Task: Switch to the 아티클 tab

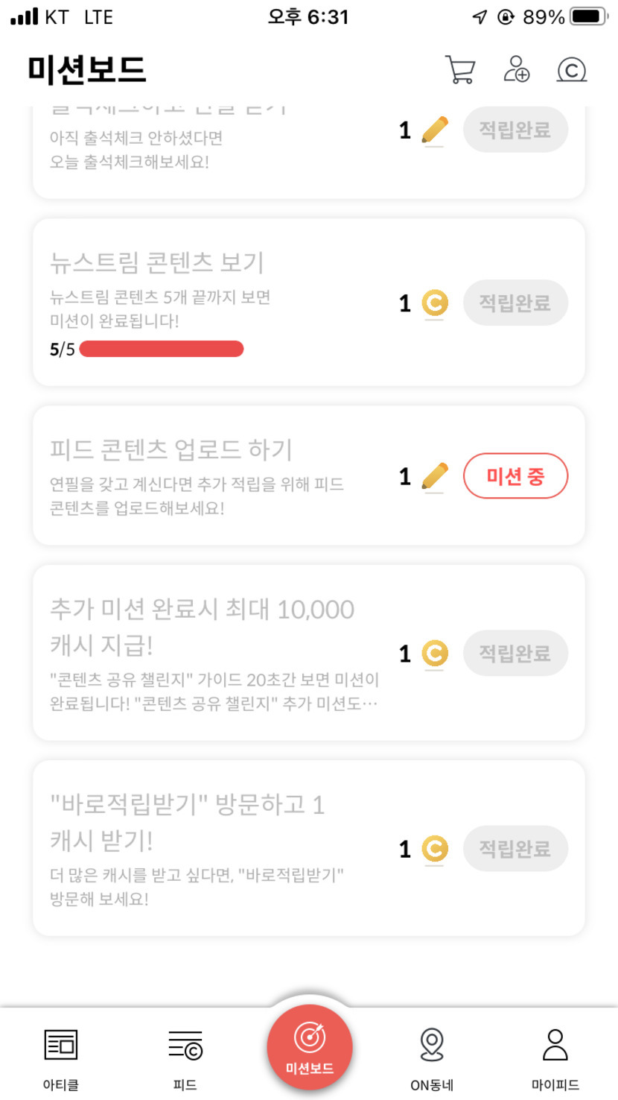Action: [61, 1057]
